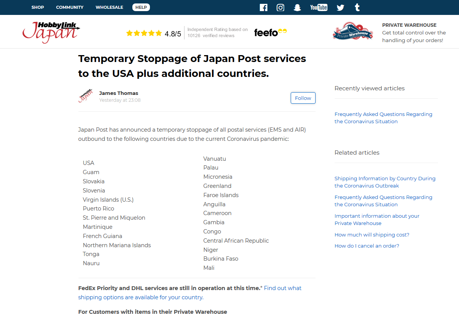459x318 pixels.
Task: Click Palau in the country list
Action: [211, 168]
